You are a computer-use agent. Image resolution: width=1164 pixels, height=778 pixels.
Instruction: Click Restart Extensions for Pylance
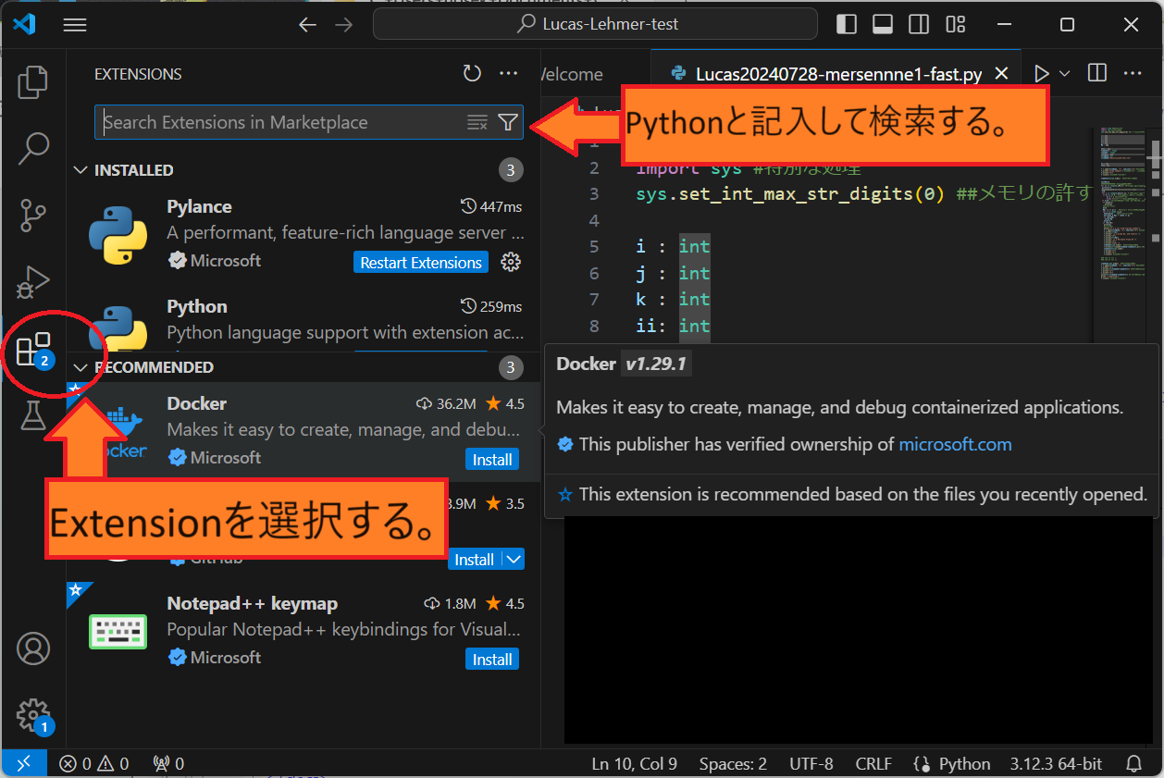click(x=421, y=263)
